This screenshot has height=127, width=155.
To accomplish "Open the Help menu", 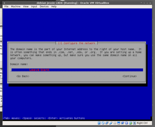I will [54, 7].
